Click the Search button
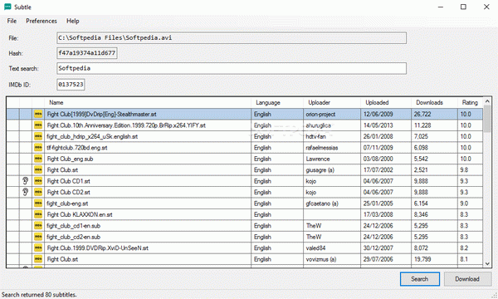 [x=420, y=279]
